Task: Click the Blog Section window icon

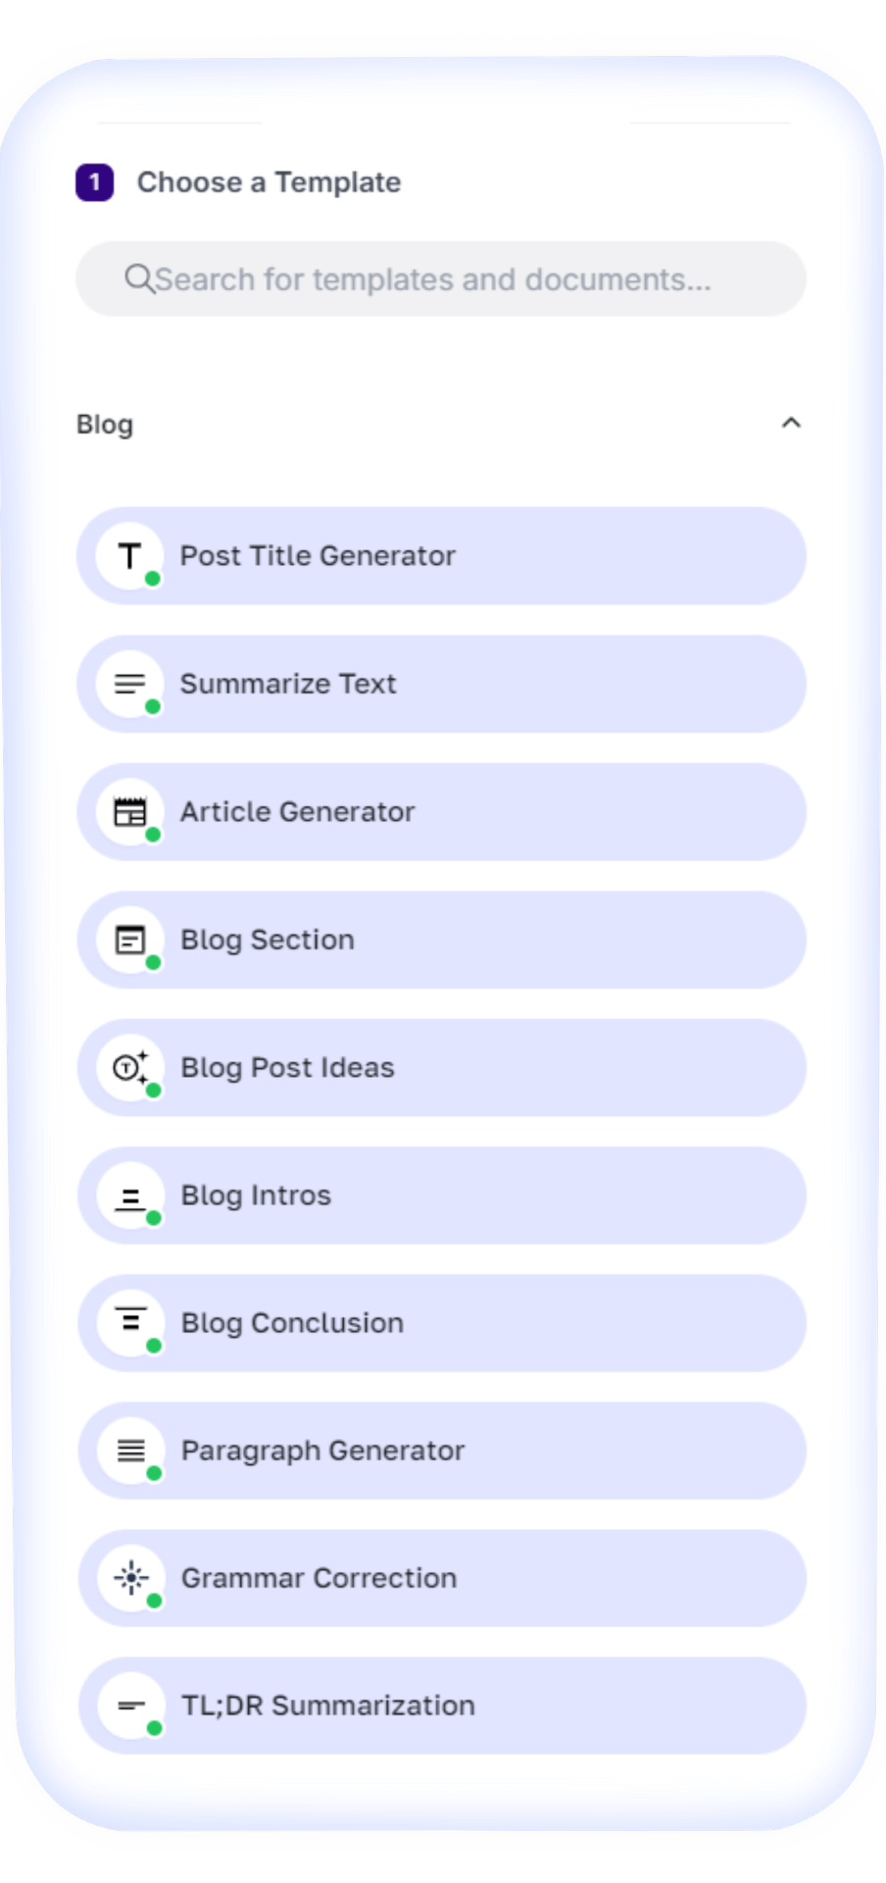Action: [129, 941]
